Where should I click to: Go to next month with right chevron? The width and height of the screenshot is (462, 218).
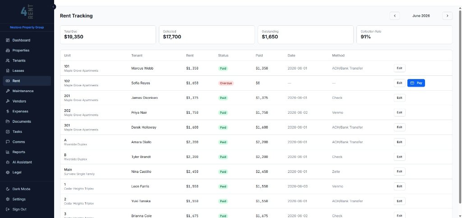447,16
